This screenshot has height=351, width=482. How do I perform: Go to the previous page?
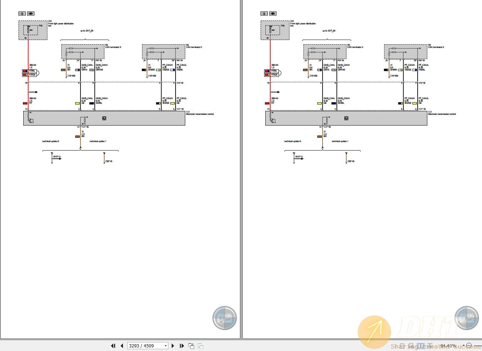click(122, 346)
